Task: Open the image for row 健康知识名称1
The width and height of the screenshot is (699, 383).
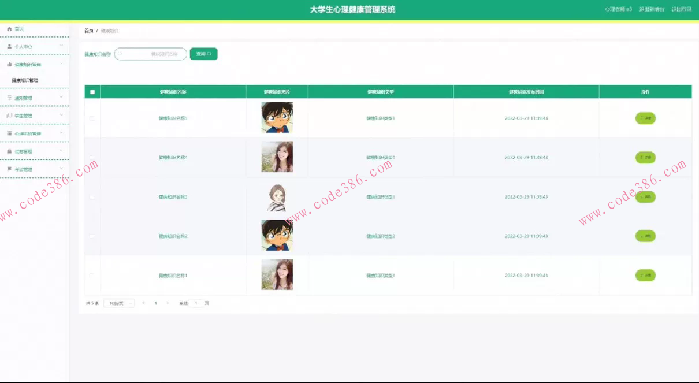Action: [x=277, y=274]
